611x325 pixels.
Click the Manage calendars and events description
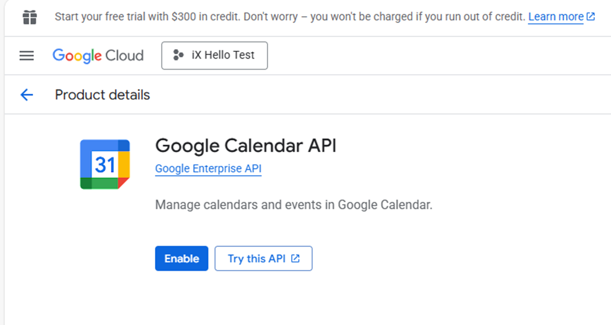click(293, 205)
